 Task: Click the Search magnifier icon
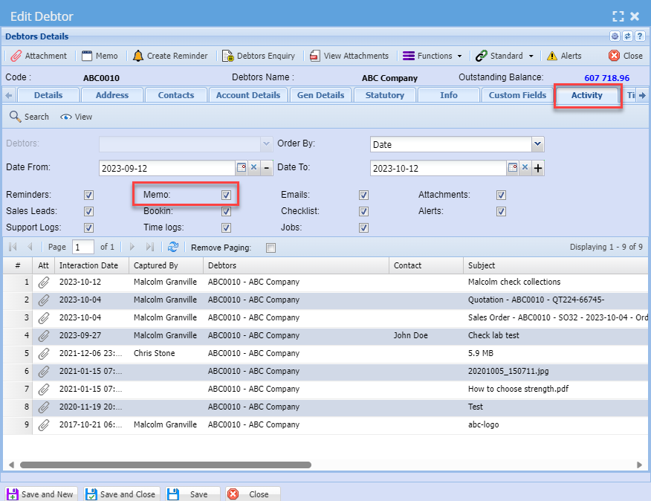15,117
